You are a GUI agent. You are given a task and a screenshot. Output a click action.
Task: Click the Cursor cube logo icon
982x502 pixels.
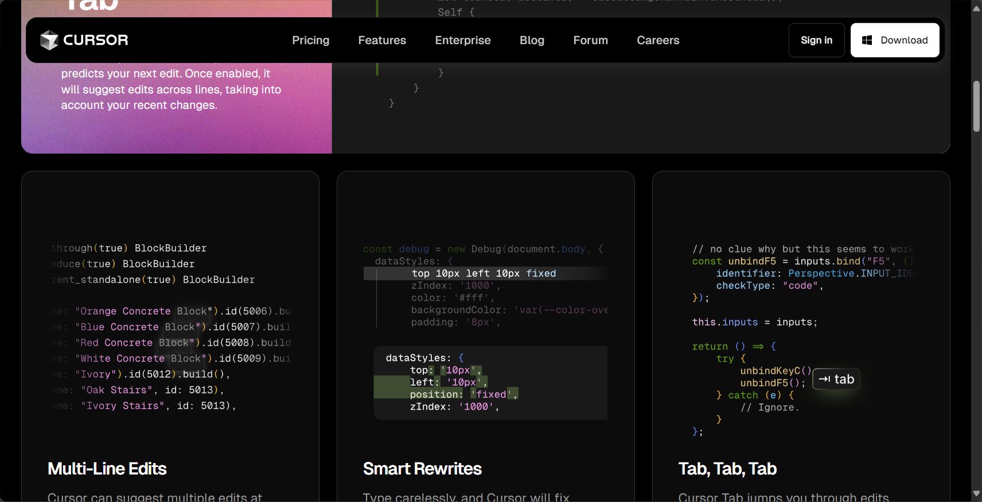(x=49, y=40)
